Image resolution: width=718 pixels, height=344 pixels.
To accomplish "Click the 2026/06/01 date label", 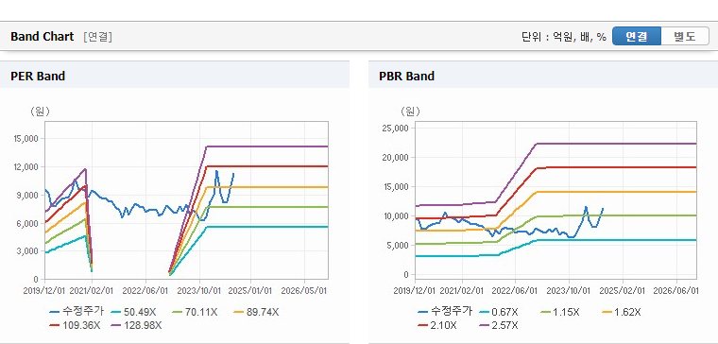I will coord(675,291).
